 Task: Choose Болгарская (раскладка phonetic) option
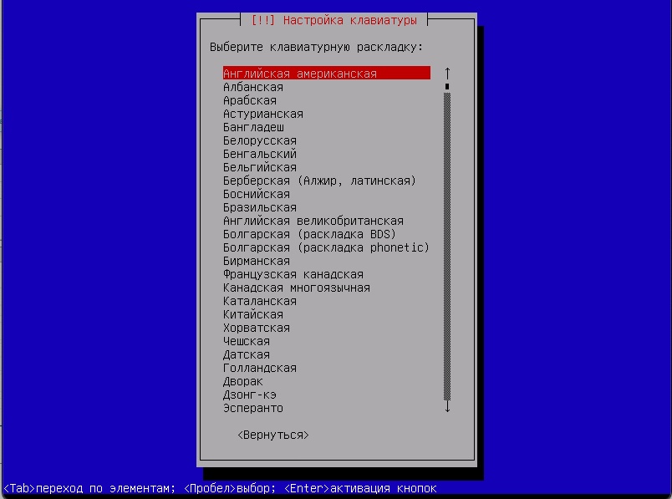[x=326, y=247]
